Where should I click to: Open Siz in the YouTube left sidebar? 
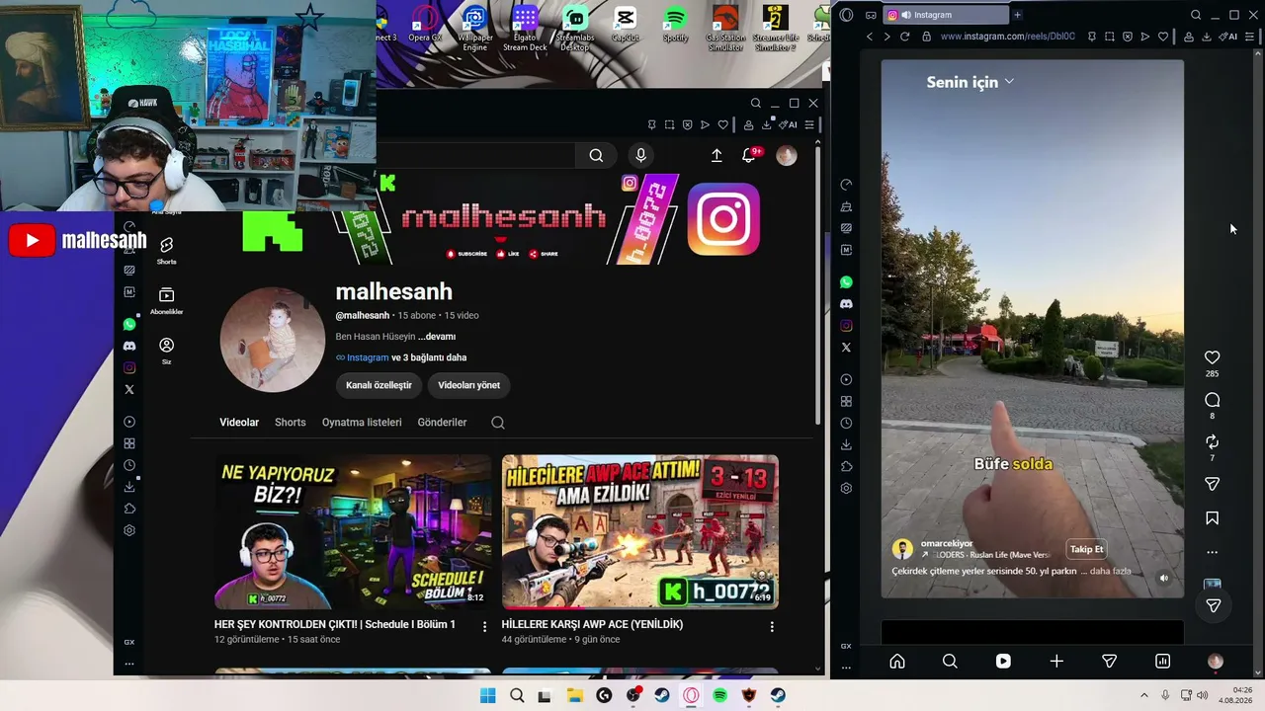click(166, 351)
